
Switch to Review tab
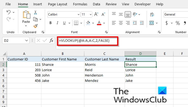tap(111, 4)
